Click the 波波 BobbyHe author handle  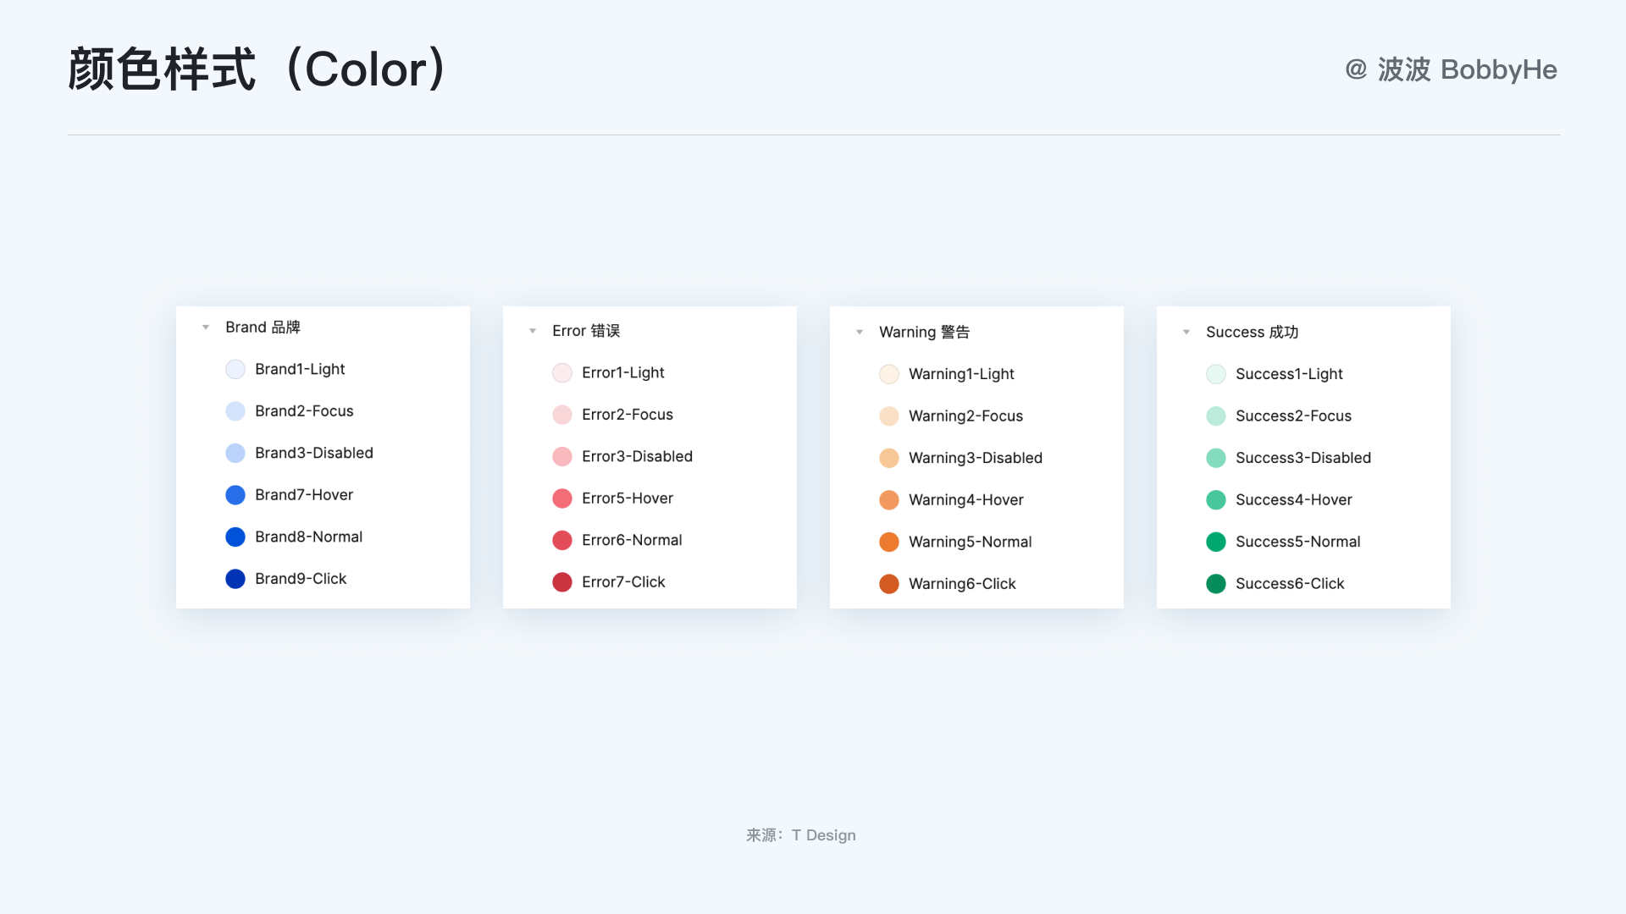[1467, 69]
